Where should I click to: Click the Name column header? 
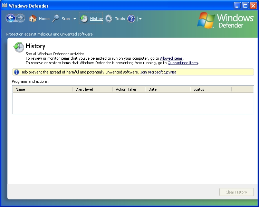coord(20,89)
